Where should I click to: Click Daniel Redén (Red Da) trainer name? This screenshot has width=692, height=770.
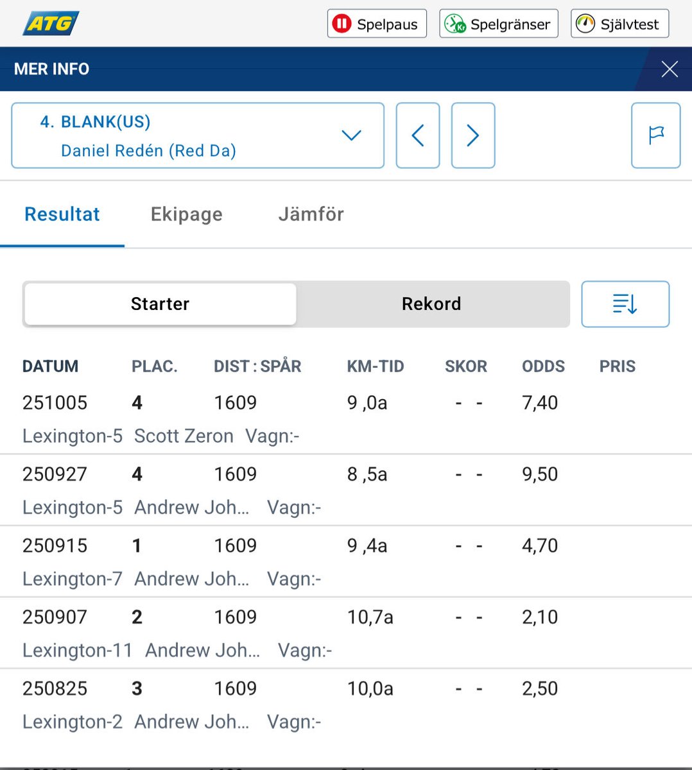click(x=148, y=151)
